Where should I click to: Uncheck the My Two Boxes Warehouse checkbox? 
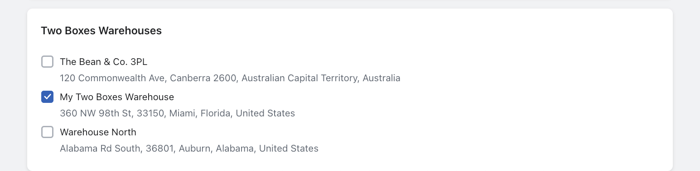pos(48,97)
